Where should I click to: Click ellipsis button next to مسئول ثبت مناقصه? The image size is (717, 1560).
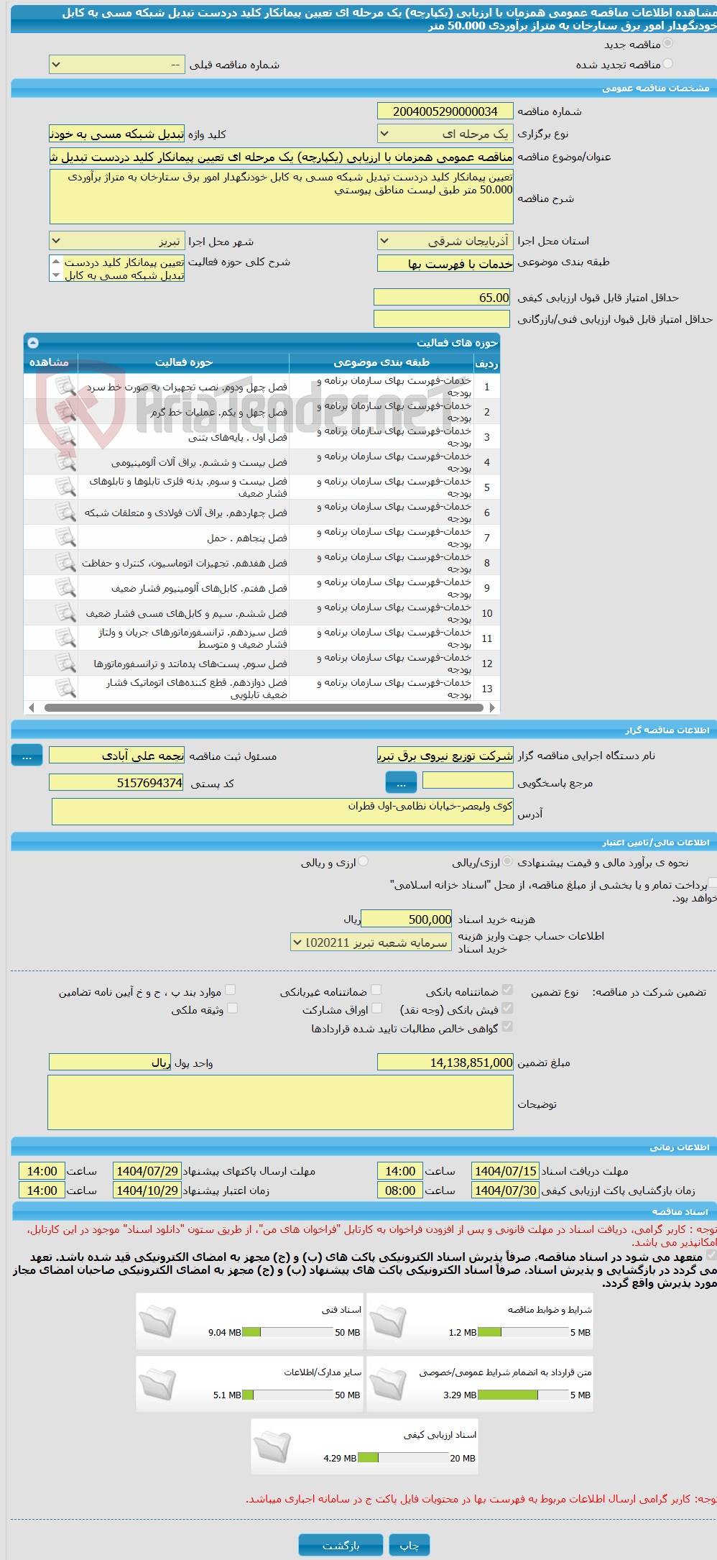pyautogui.click(x=27, y=756)
